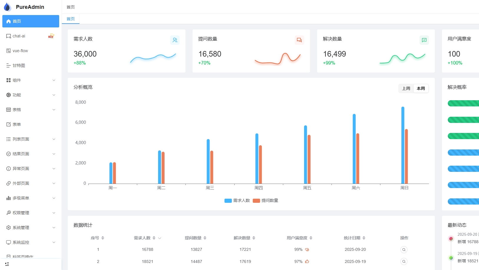This screenshot has width=479, height=270.
Task: Click the 99% satisfaction cell
Action: 302,250
